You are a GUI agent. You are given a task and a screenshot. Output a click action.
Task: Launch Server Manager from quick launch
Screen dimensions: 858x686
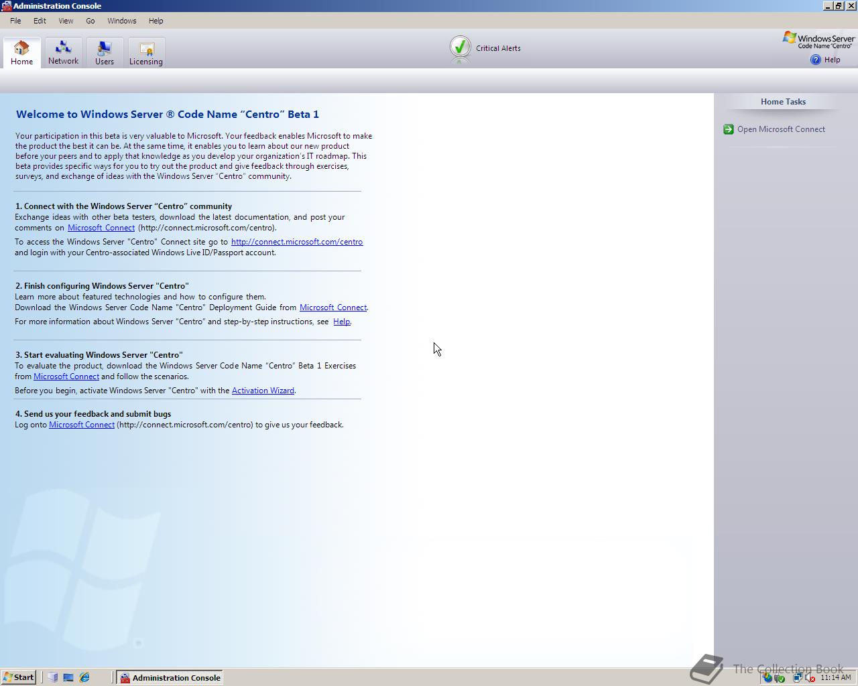(x=53, y=677)
